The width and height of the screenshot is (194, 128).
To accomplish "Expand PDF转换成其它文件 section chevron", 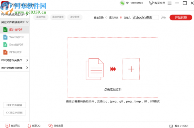I will tap(27, 15).
